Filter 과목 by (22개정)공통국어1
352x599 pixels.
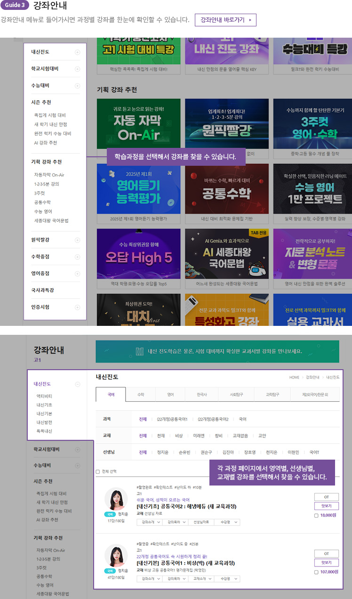pyautogui.click(x=172, y=419)
